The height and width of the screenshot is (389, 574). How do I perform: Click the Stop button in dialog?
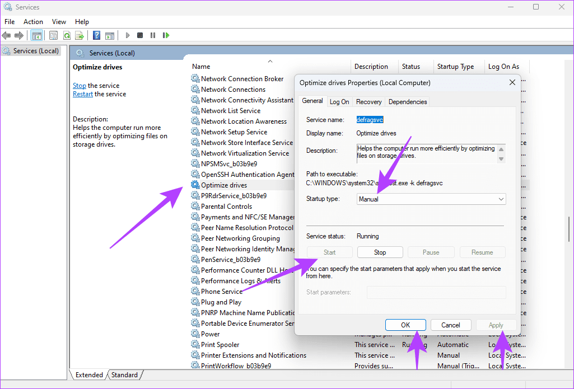tap(380, 252)
